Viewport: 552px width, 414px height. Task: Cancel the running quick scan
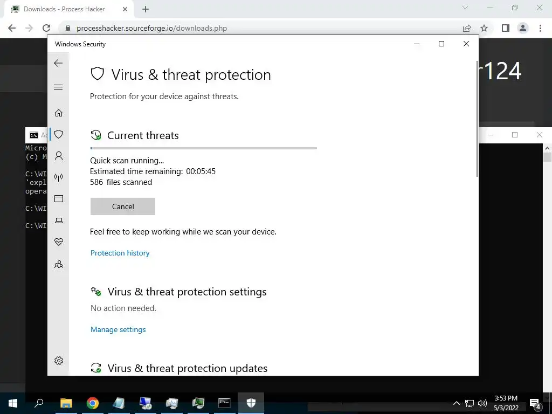tap(123, 206)
